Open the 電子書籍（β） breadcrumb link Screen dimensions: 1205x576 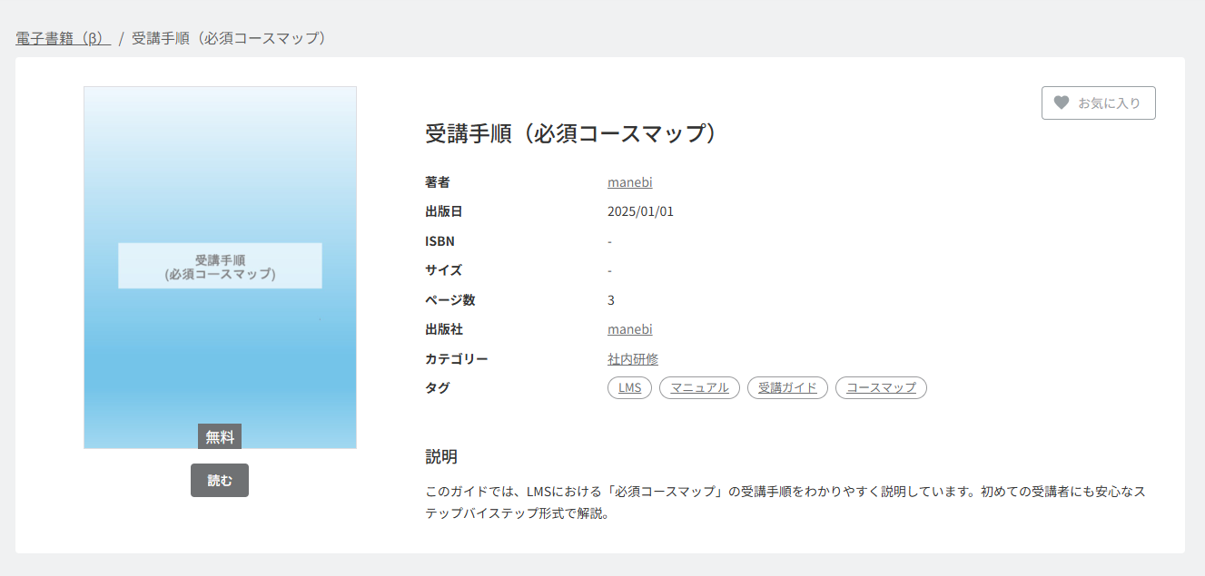point(63,38)
